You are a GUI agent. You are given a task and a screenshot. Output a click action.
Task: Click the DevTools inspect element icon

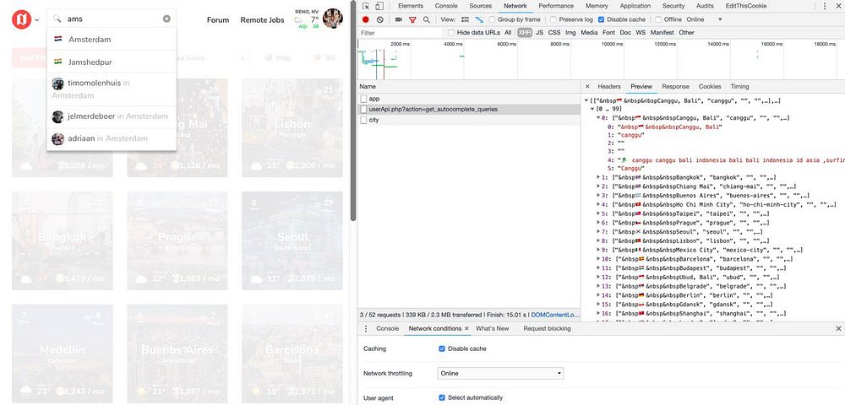(x=366, y=6)
